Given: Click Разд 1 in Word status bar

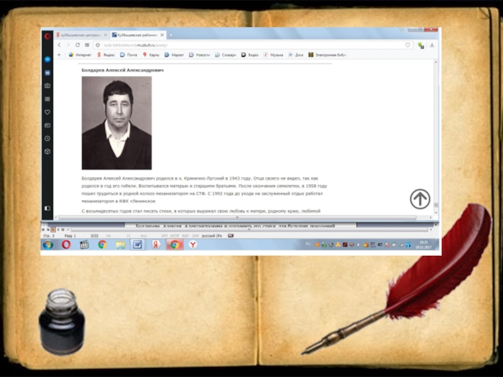Looking at the screenshot, I should (x=70, y=236).
